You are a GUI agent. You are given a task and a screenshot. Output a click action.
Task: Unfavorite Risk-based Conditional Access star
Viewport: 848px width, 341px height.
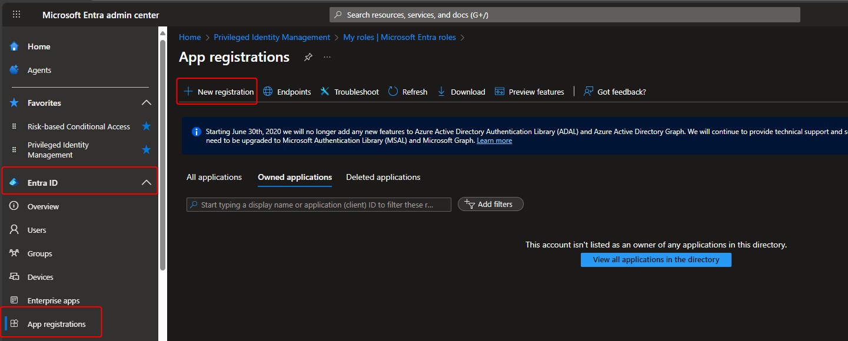147,126
